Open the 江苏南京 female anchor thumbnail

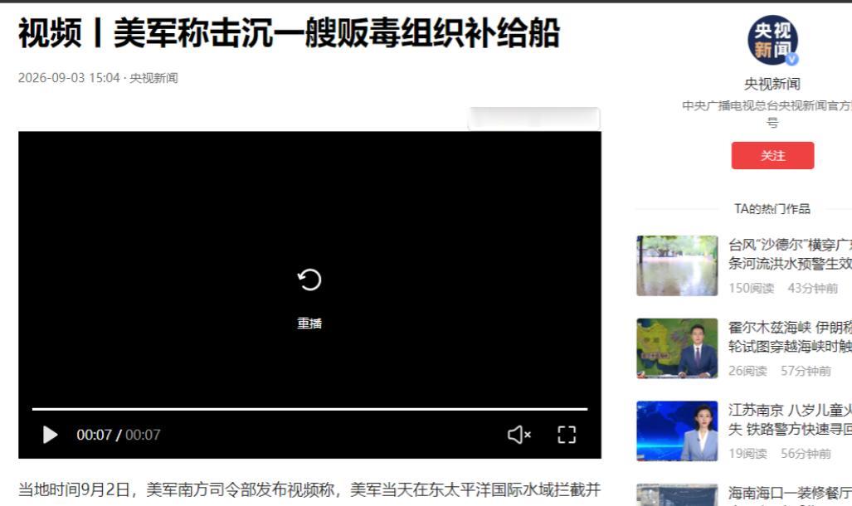click(x=677, y=431)
